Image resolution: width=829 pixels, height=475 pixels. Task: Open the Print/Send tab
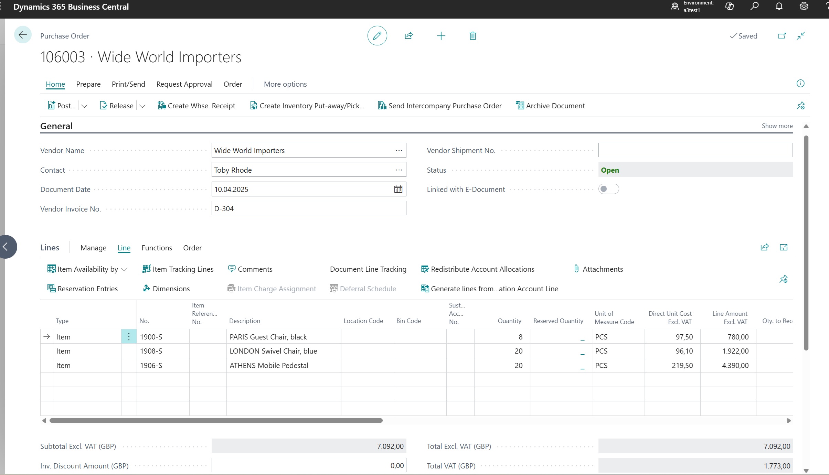coord(128,84)
